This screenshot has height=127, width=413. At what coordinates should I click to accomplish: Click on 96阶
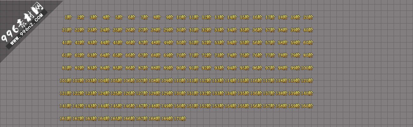click(257, 68)
